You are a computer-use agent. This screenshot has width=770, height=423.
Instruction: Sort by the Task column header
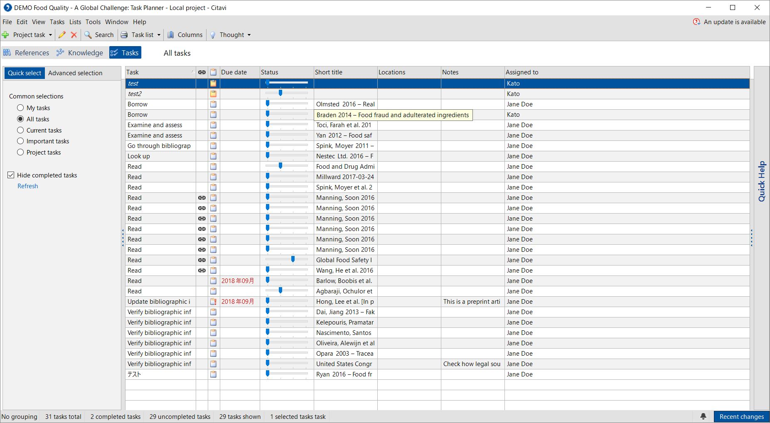coord(160,72)
